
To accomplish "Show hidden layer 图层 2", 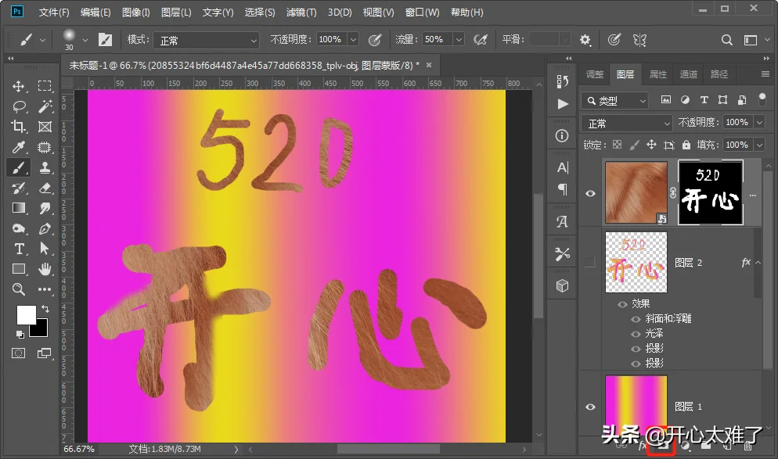I will 590,262.
